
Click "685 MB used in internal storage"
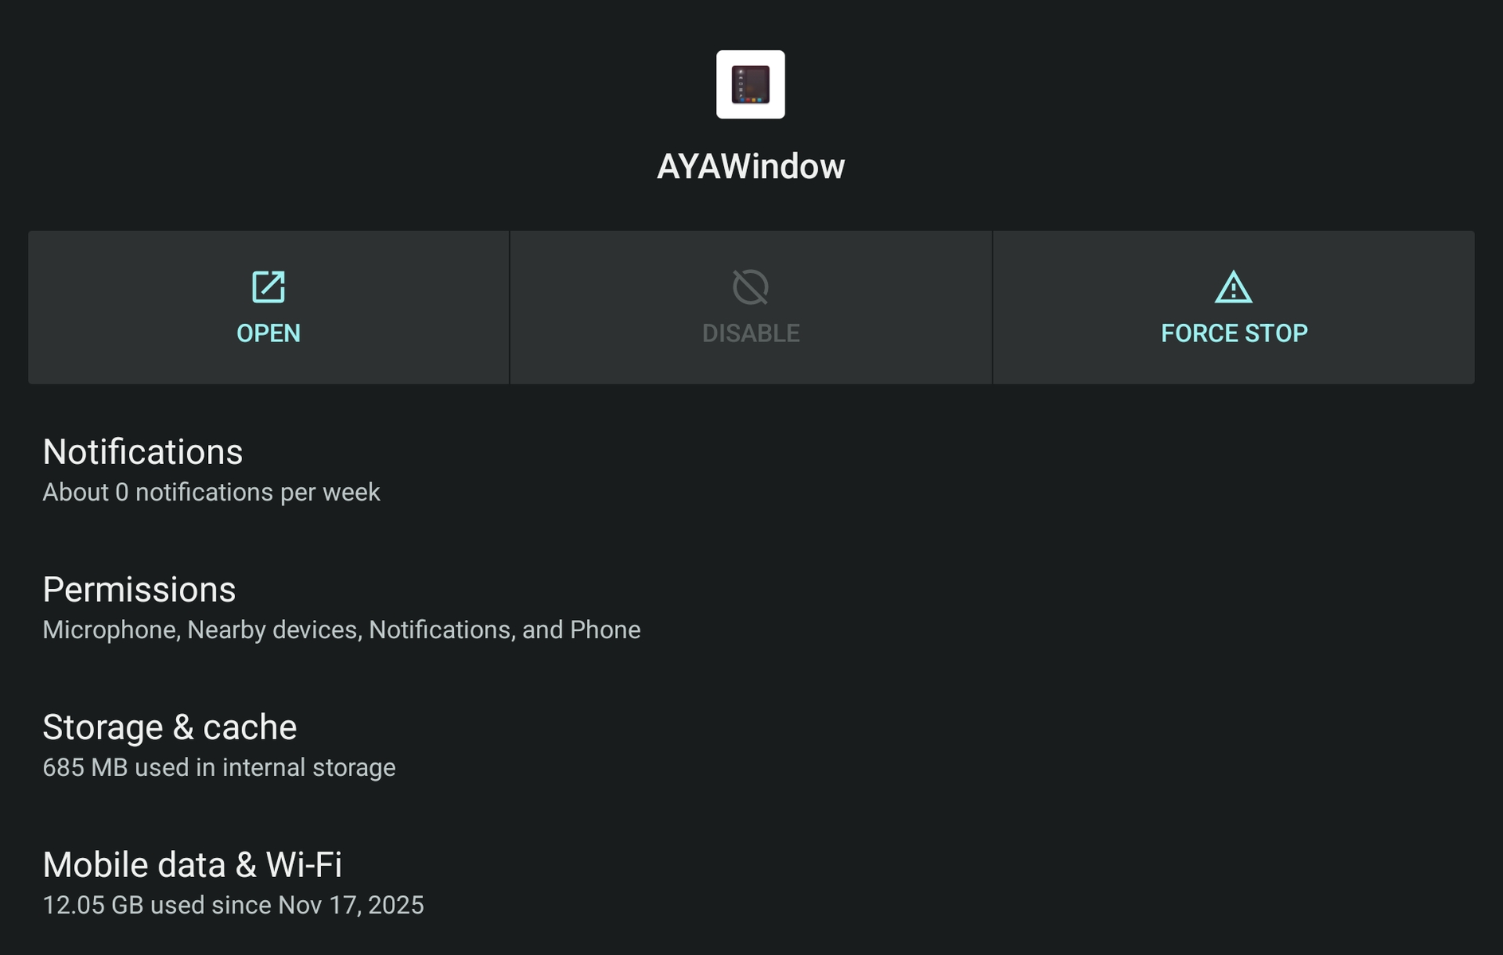point(219,768)
